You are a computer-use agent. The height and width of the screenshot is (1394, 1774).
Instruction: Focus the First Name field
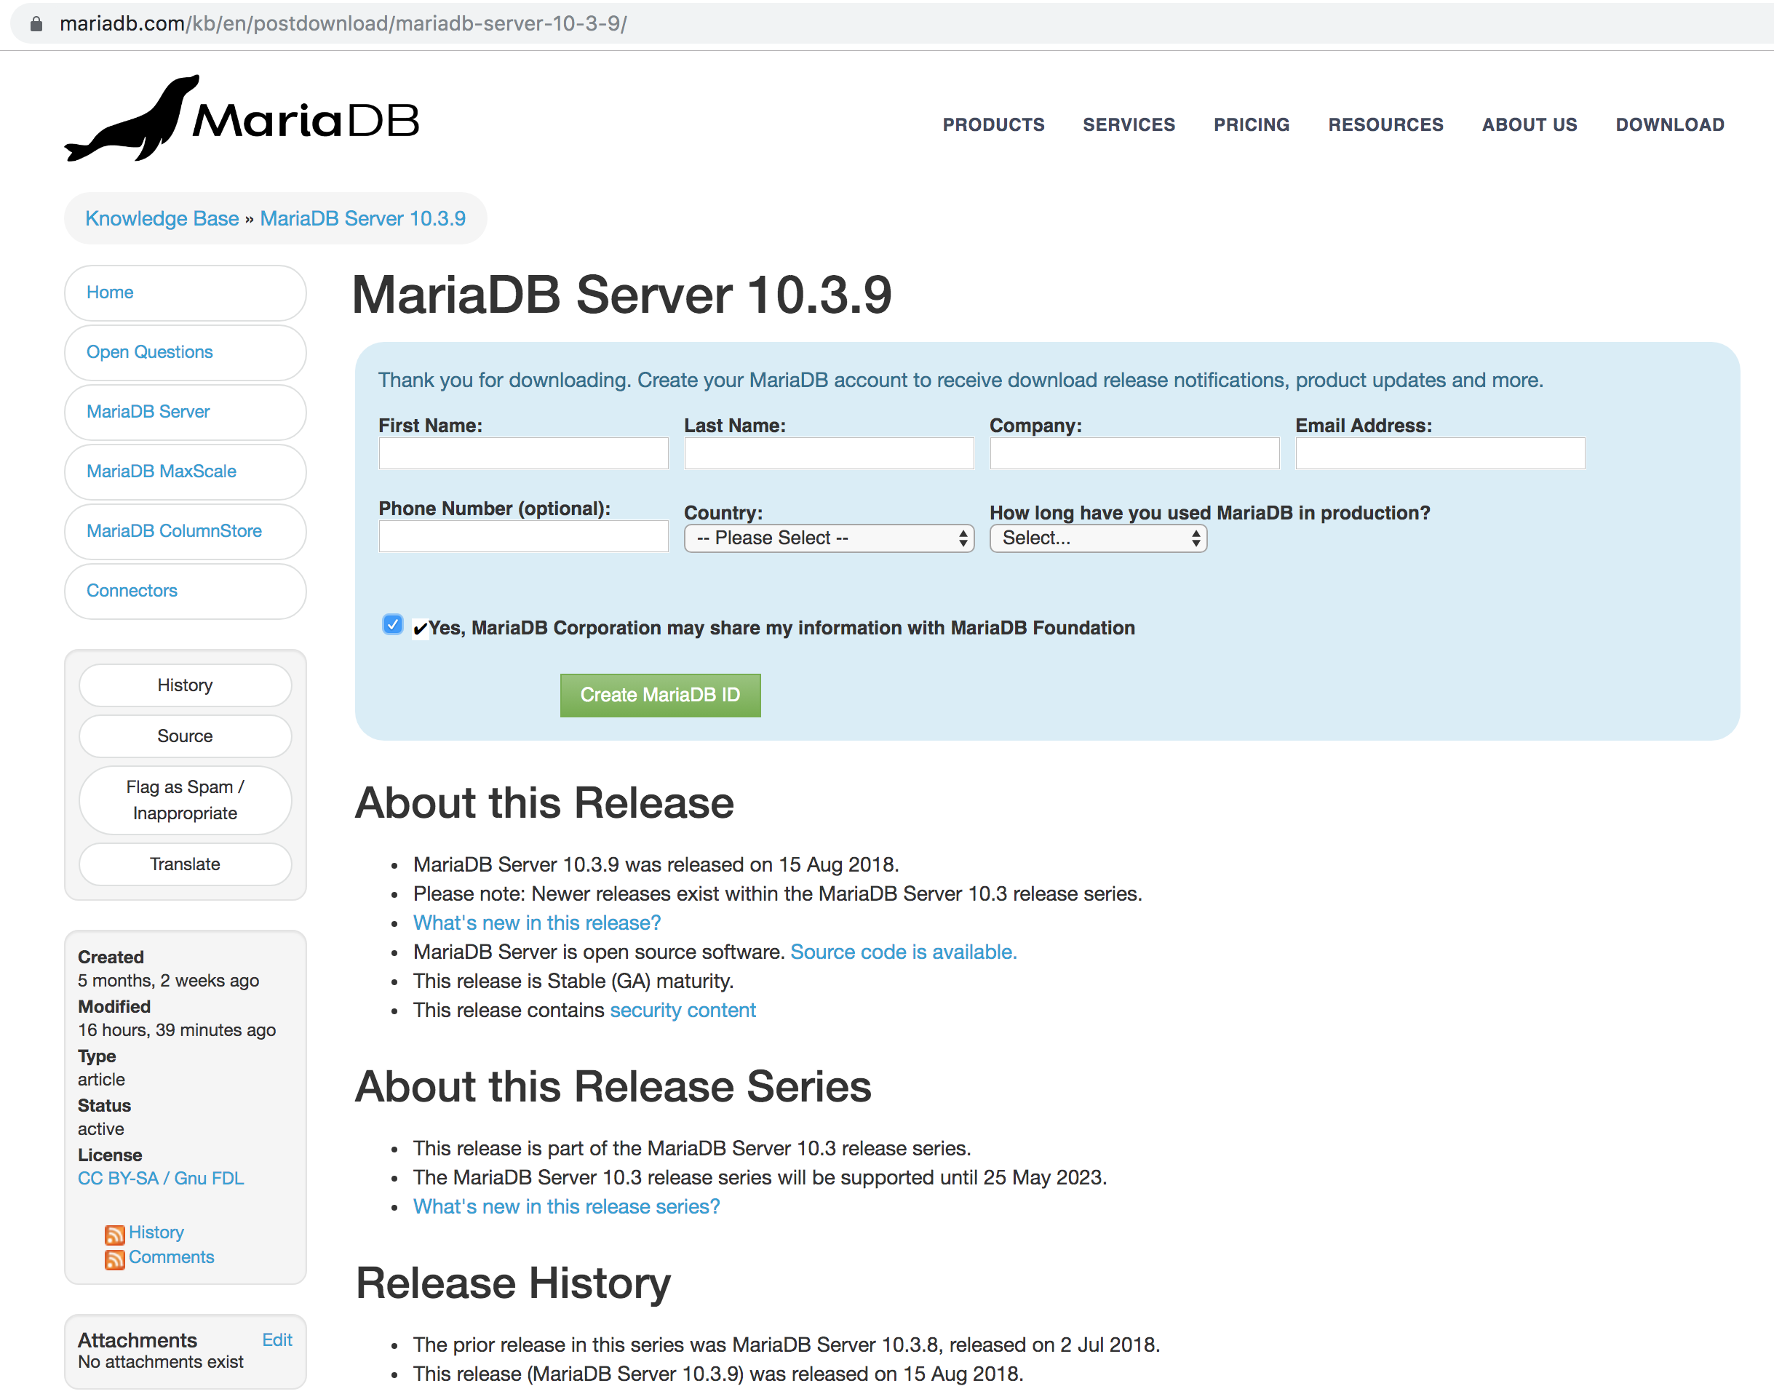tap(523, 453)
